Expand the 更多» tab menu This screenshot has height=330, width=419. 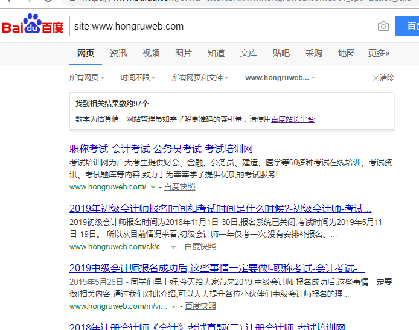[379, 53]
